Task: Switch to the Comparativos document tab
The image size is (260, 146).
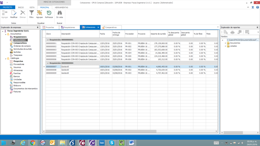Action: [x=111, y=27]
